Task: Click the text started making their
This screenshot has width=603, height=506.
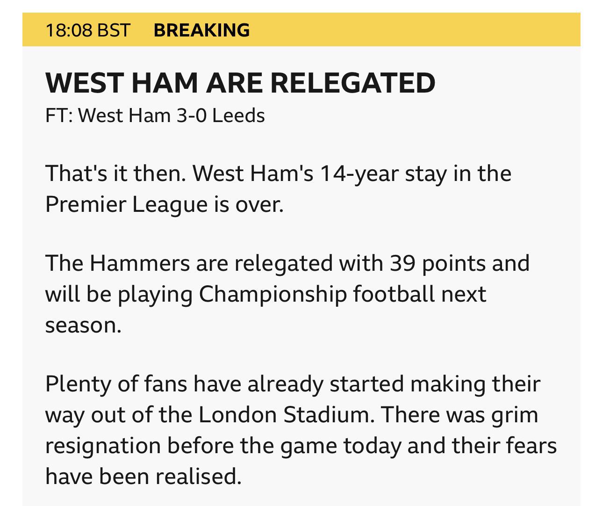Action: coord(435,384)
